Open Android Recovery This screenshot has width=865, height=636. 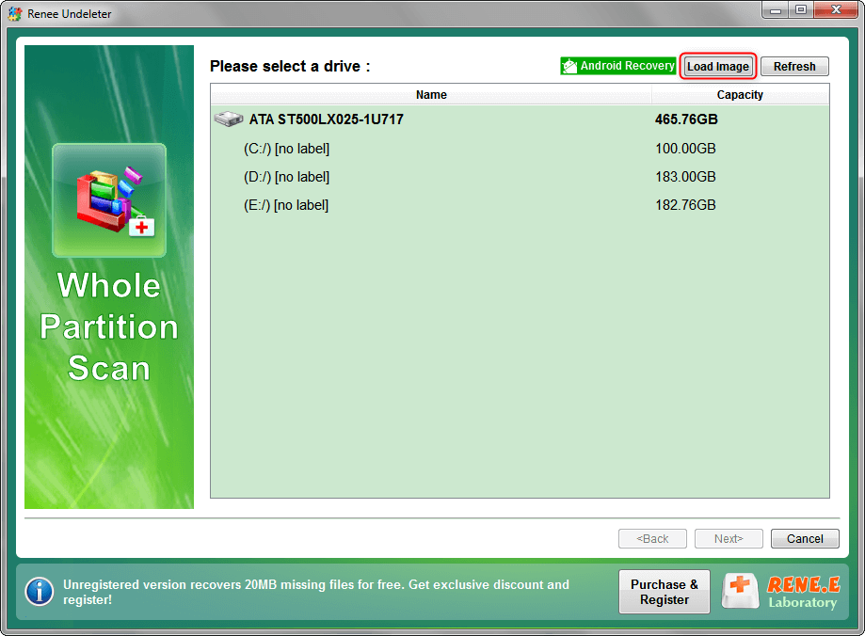click(618, 67)
